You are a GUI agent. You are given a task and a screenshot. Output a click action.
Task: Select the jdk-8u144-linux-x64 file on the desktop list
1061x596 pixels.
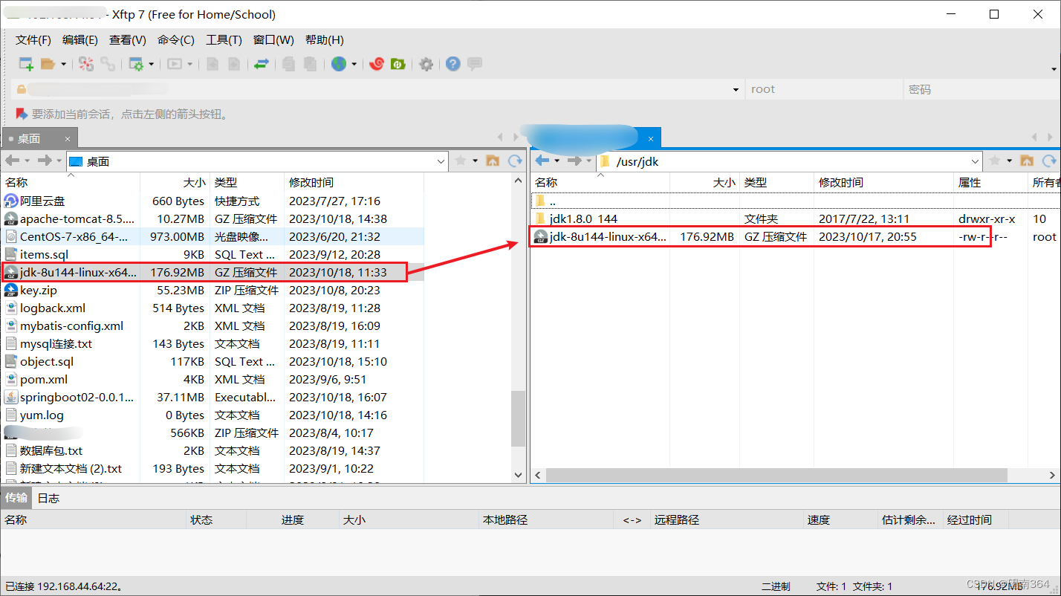(74, 272)
